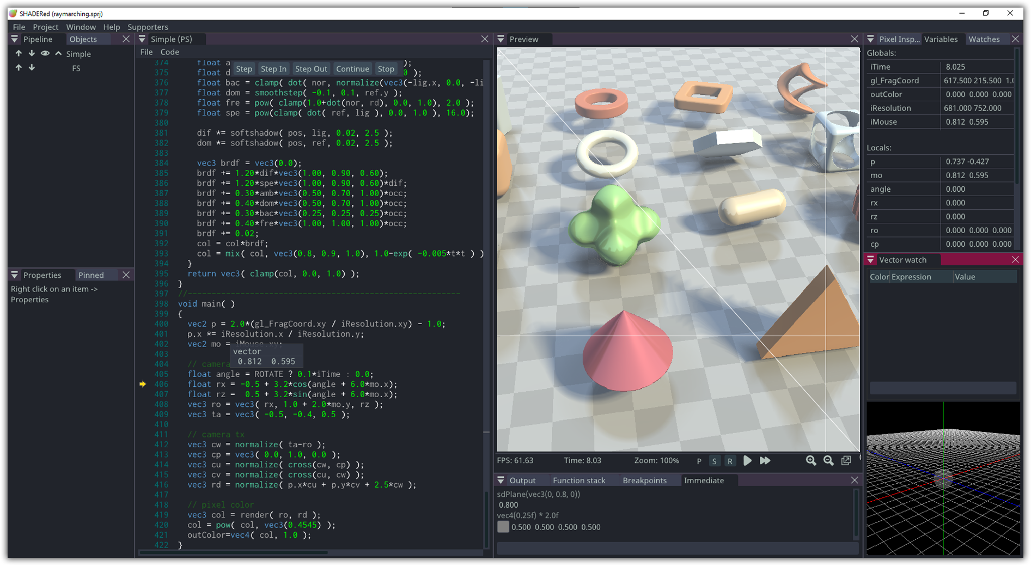
Task: Zoom out the shader preview
Action: coord(828,461)
